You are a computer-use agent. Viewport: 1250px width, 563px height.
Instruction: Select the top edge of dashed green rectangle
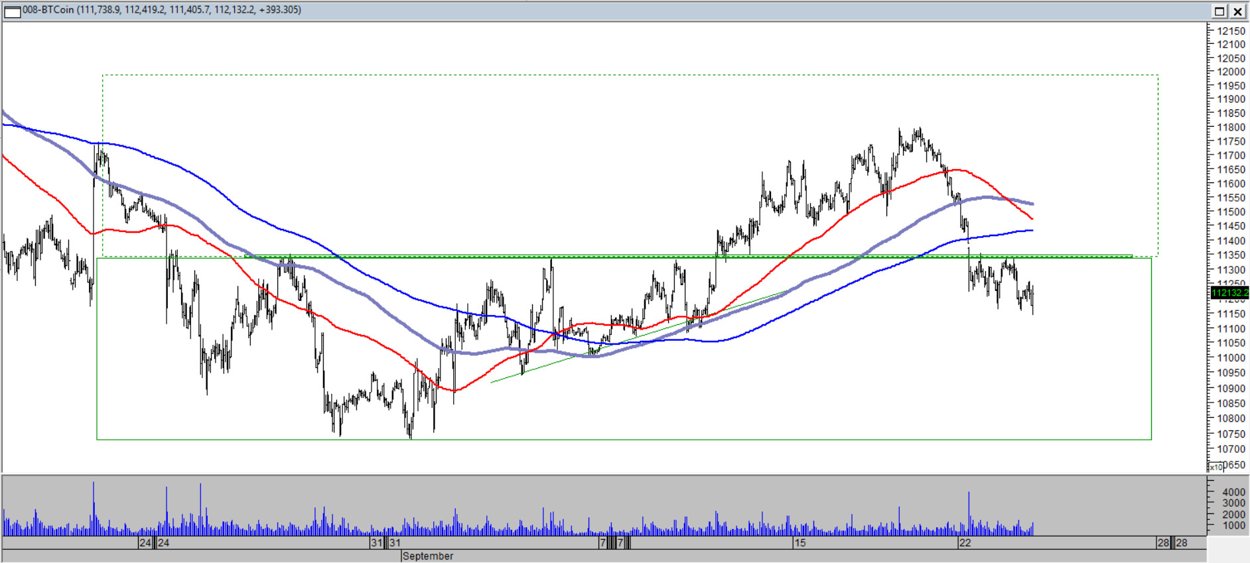tap(630, 75)
